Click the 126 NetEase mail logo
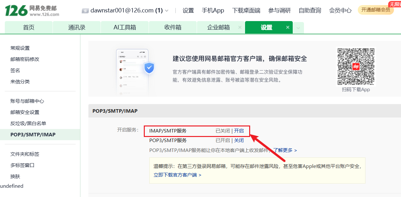The image size is (401, 197). 32,11
